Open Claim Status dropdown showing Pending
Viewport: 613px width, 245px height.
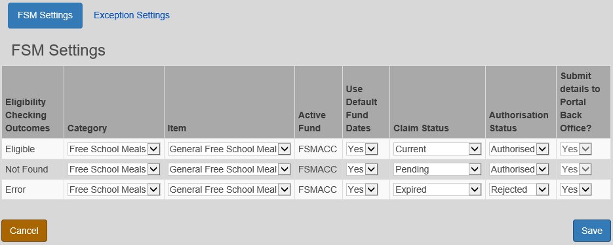tap(437, 169)
